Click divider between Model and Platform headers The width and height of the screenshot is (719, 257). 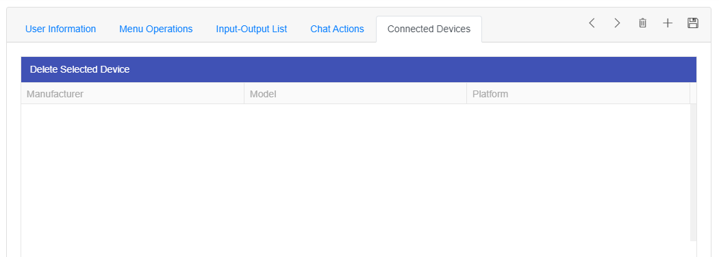[x=467, y=94]
